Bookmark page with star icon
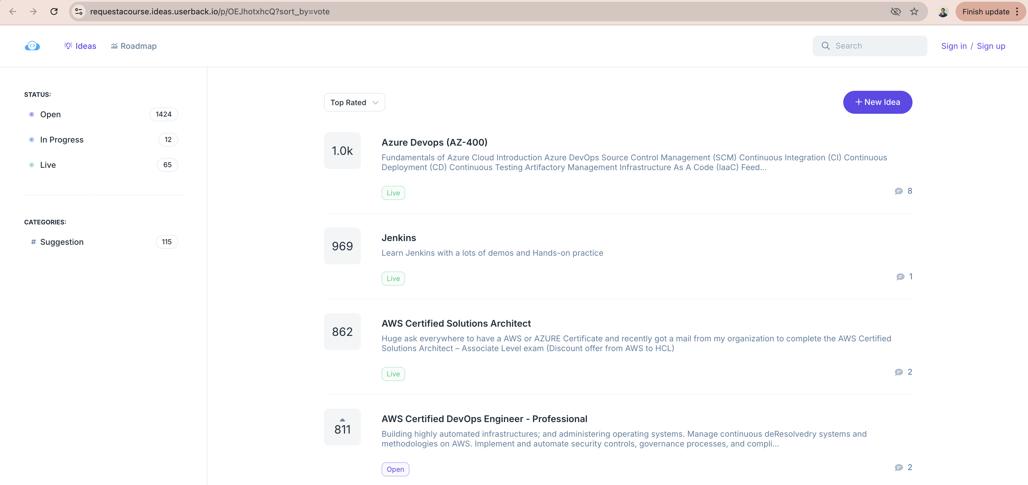This screenshot has width=1028, height=485. [914, 11]
